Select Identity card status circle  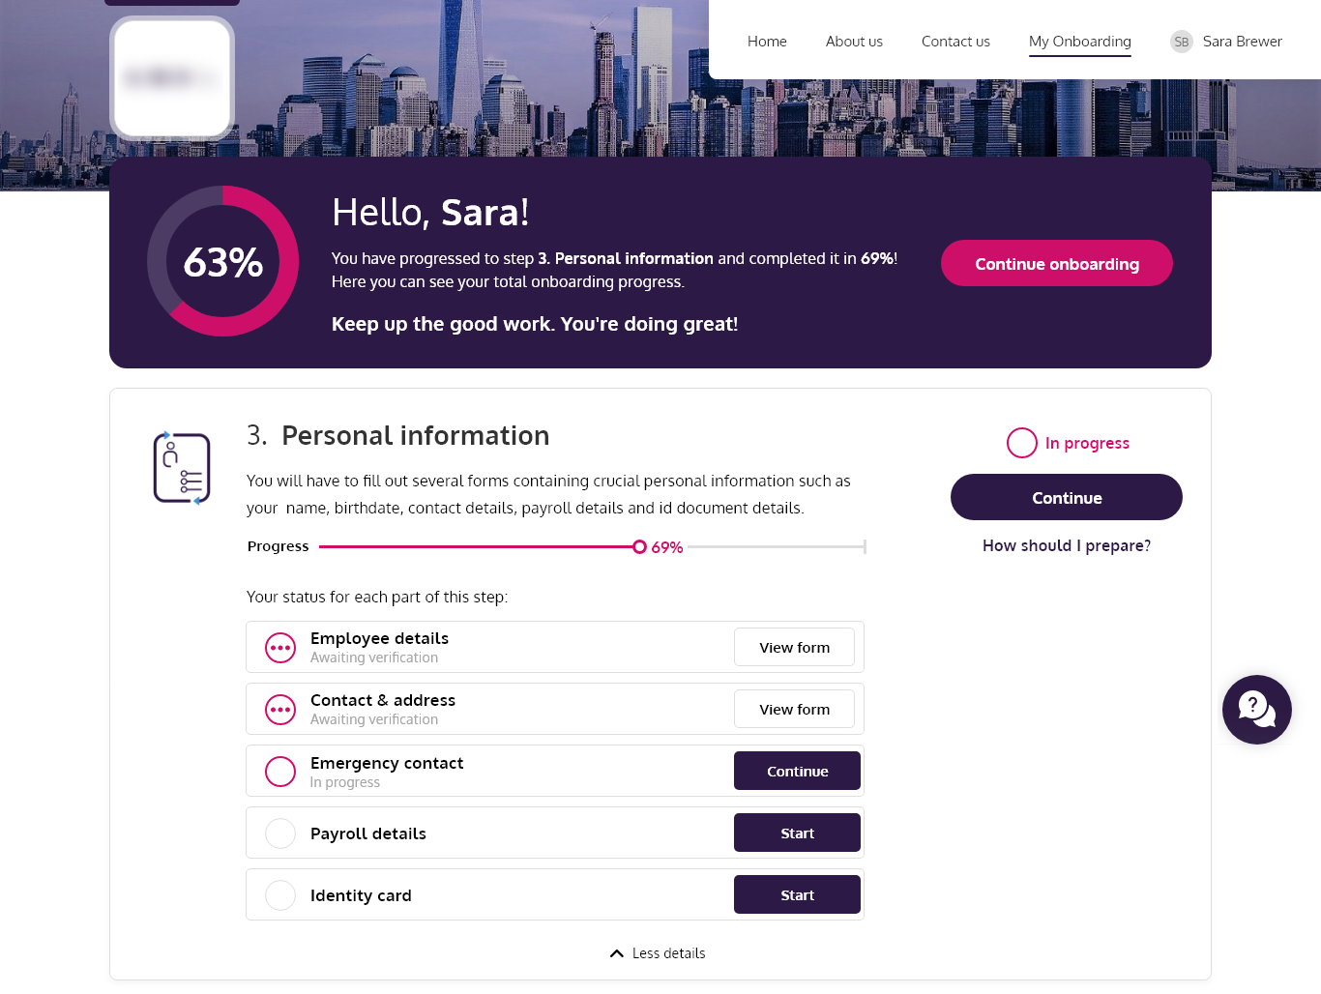point(280,895)
